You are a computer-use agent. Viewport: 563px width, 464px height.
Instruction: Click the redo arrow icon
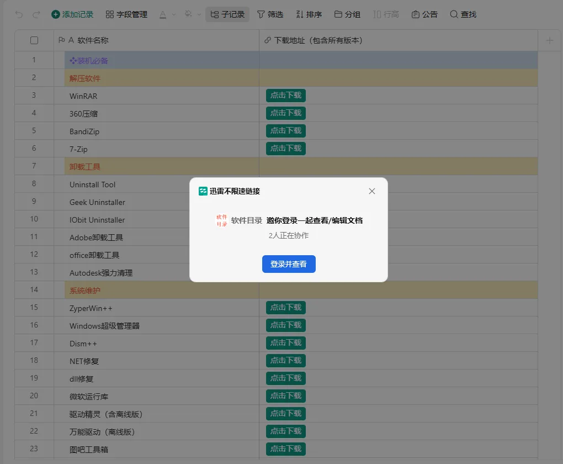pyautogui.click(x=36, y=14)
